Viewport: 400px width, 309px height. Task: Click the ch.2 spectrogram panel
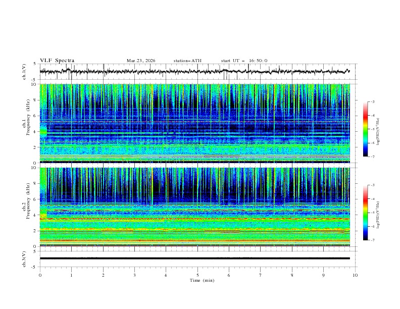click(x=194, y=207)
